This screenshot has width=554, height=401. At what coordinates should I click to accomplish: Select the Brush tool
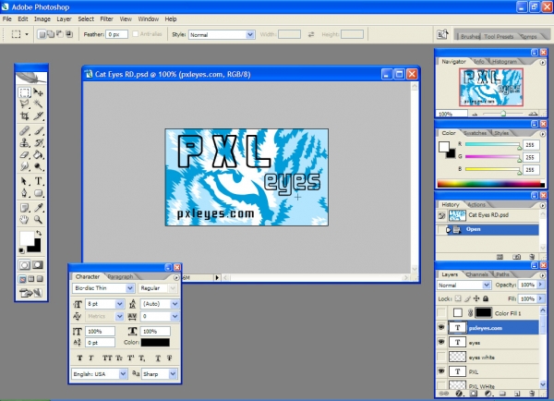tap(38, 131)
